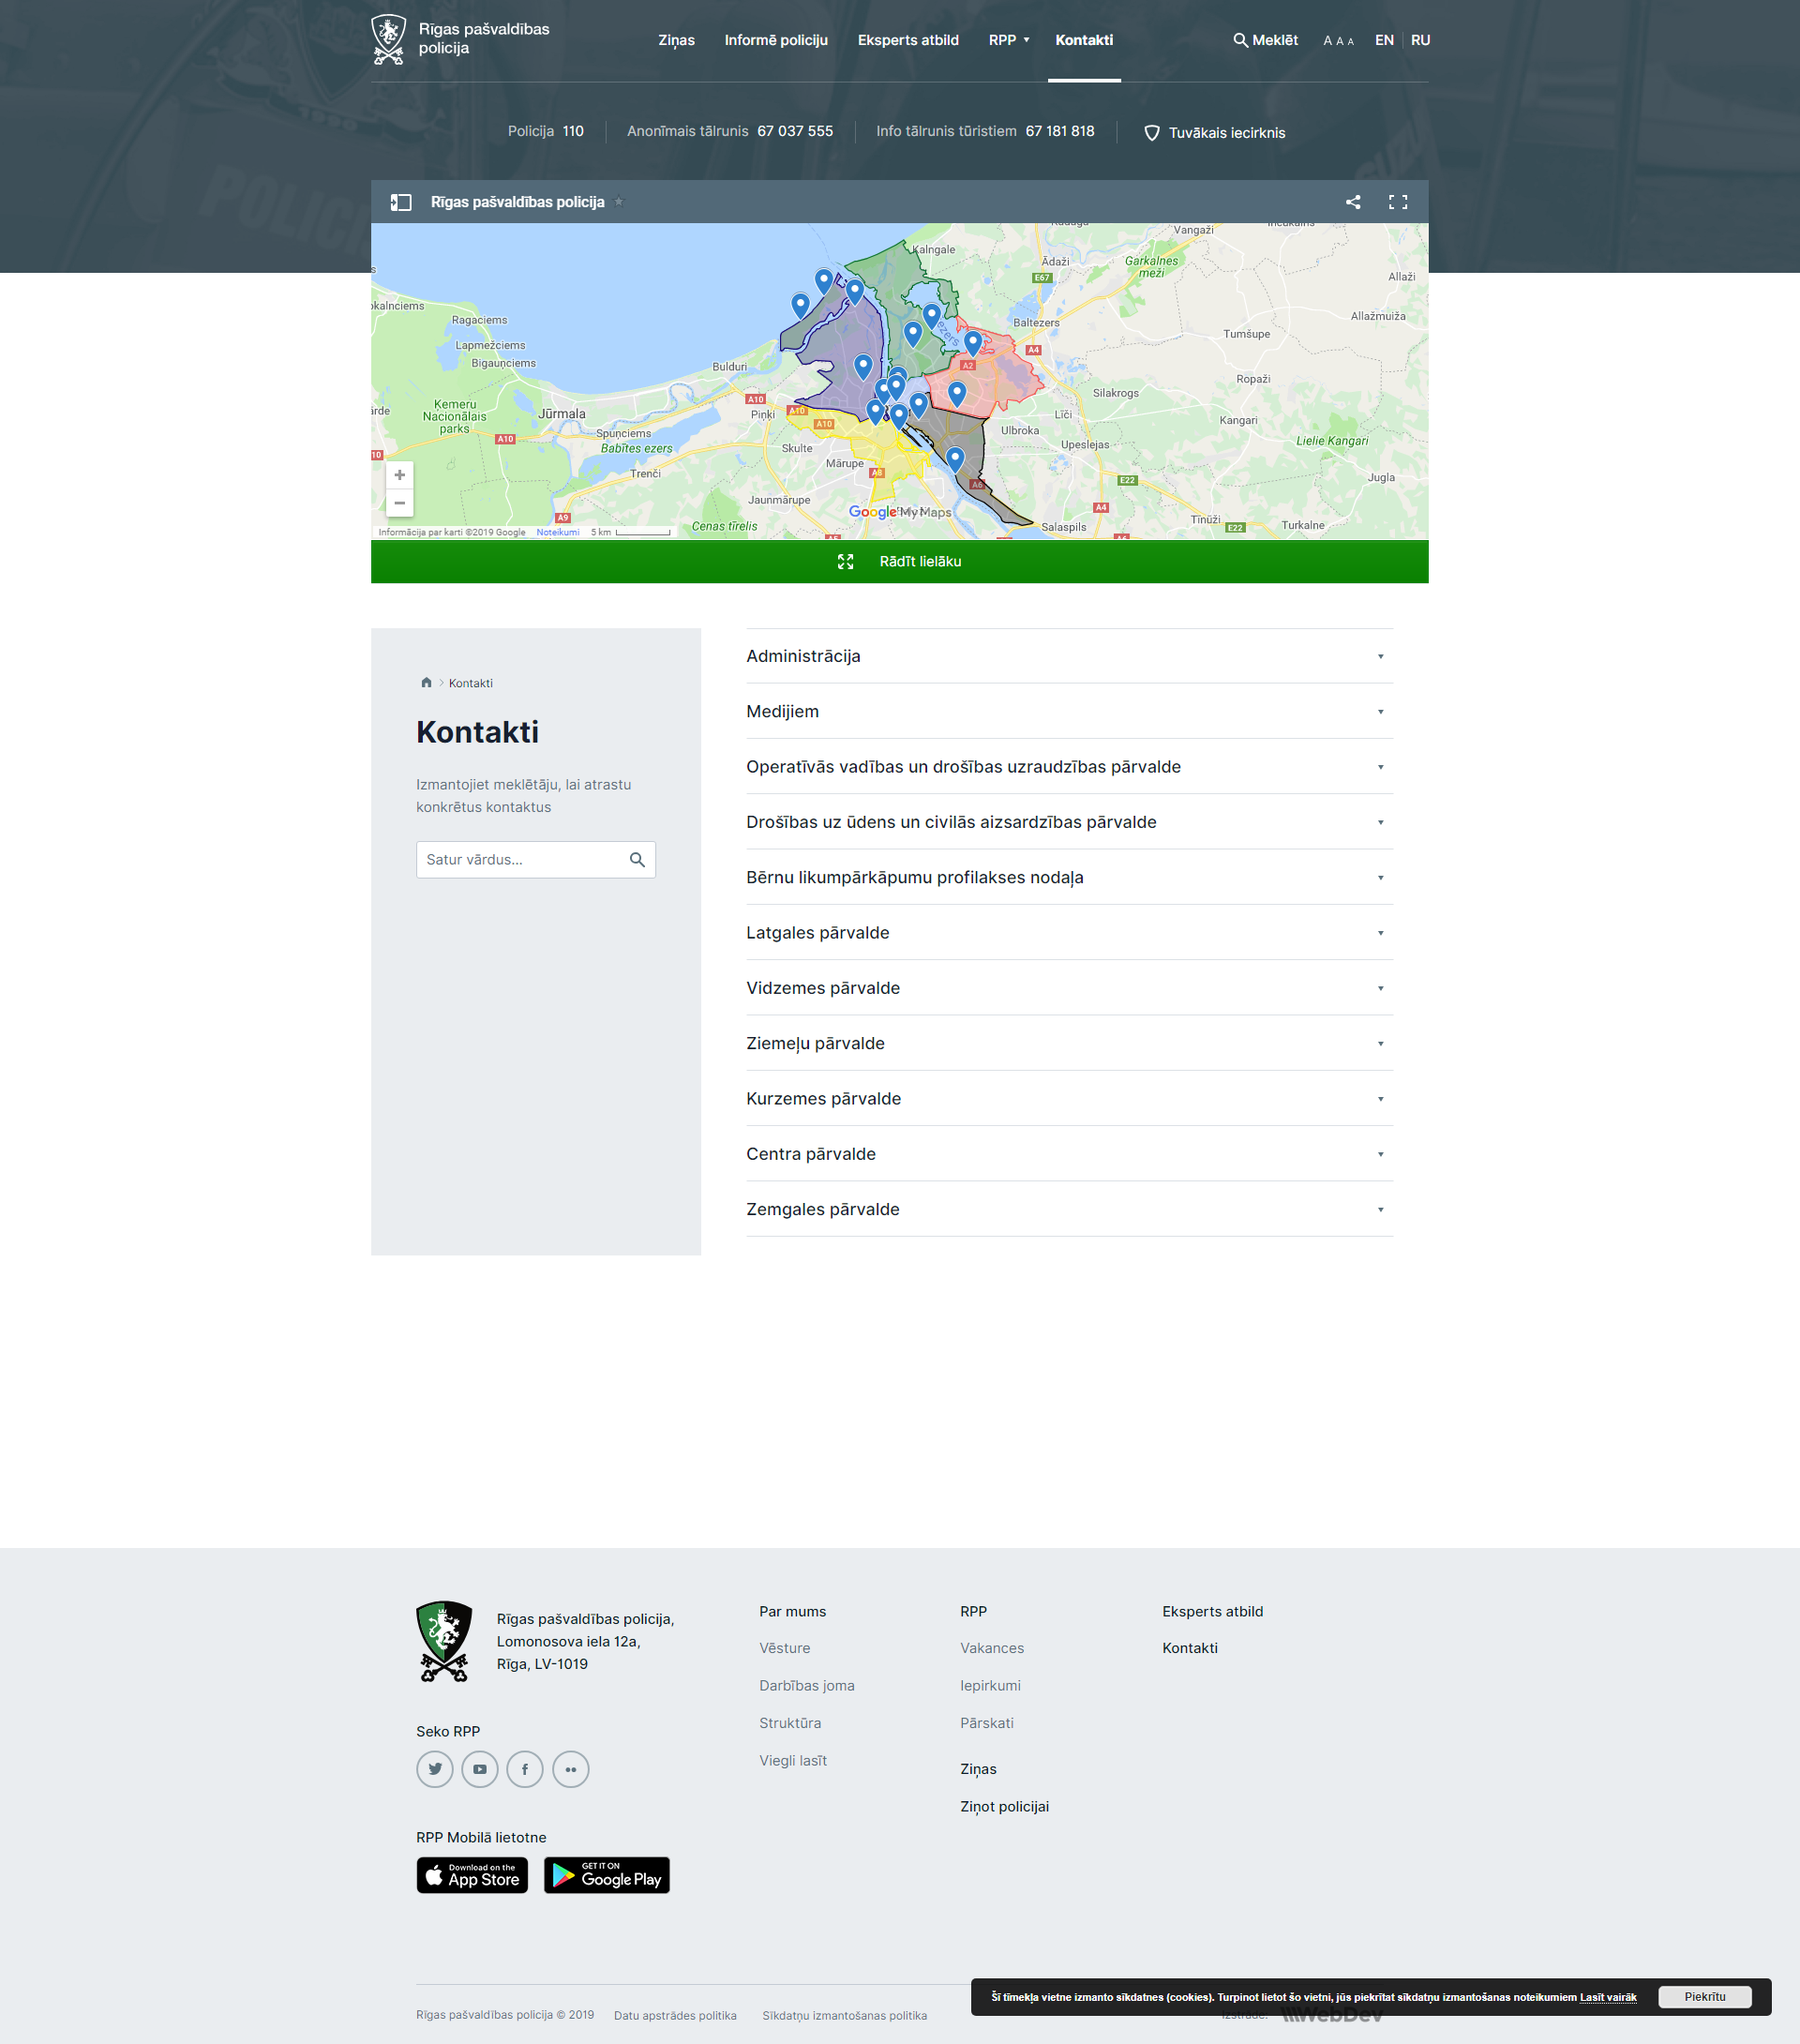Toggle the map legend sidebar icon
Screen dimensions: 1800x2044
[x=401, y=202]
